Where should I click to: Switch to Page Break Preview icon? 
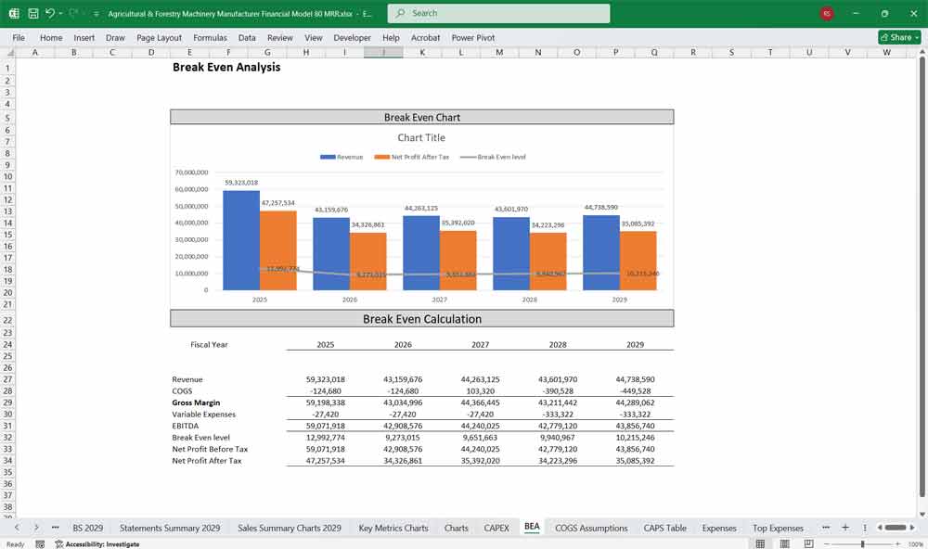coord(809,543)
